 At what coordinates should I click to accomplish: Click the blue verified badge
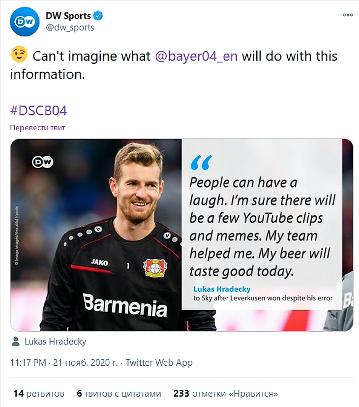tap(99, 16)
